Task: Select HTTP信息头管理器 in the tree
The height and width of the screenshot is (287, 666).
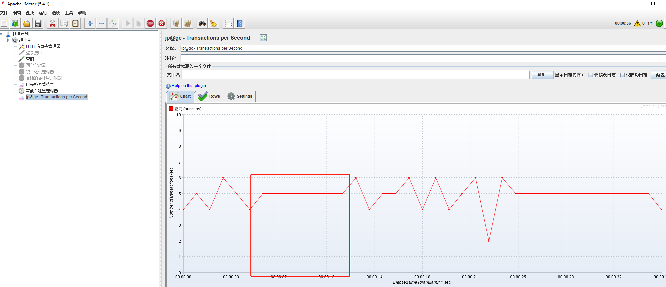Action: 43,46
